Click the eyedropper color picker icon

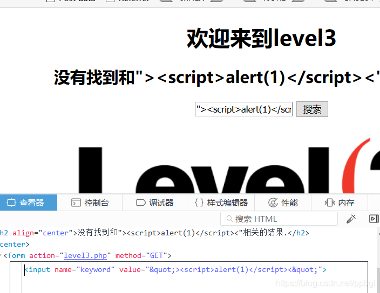351,219
